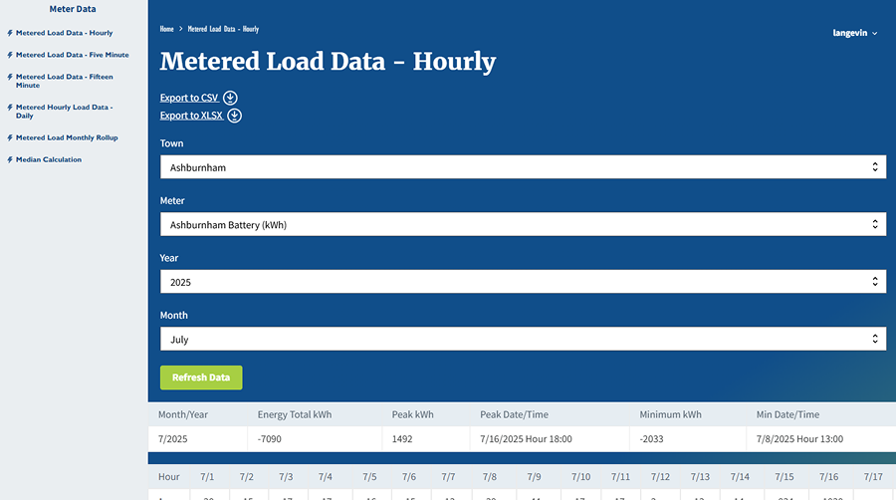Click the CSV export download icon
This screenshot has height=500, width=896.
pos(230,98)
